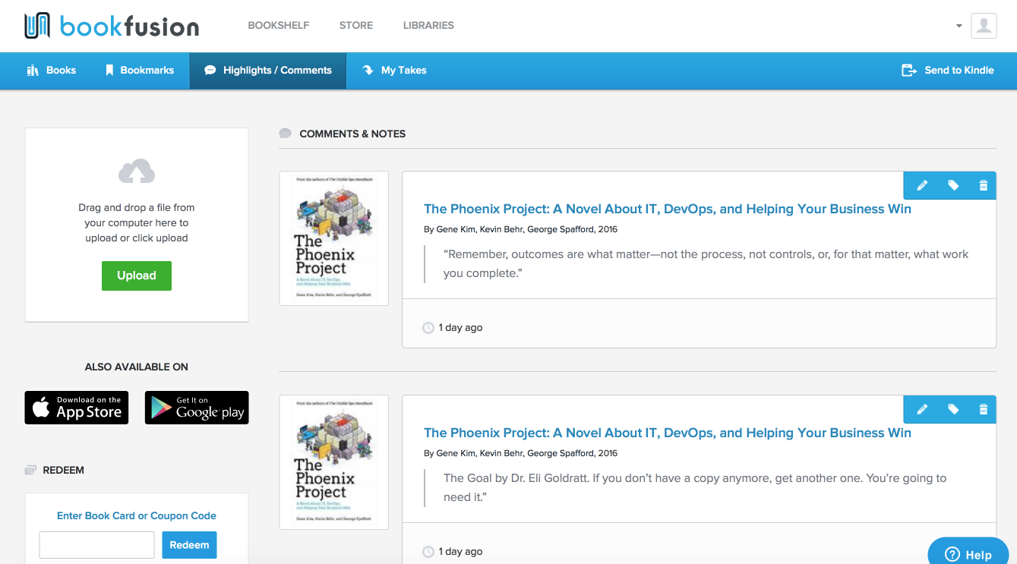Expand the account dropdown arrow
This screenshot has width=1017, height=564.
[x=959, y=26]
